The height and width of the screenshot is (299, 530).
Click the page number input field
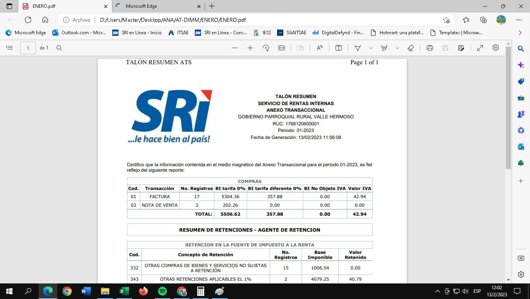pyautogui.click(x=28, y=48)
